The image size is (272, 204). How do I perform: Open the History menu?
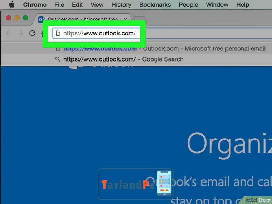point(121,5)
